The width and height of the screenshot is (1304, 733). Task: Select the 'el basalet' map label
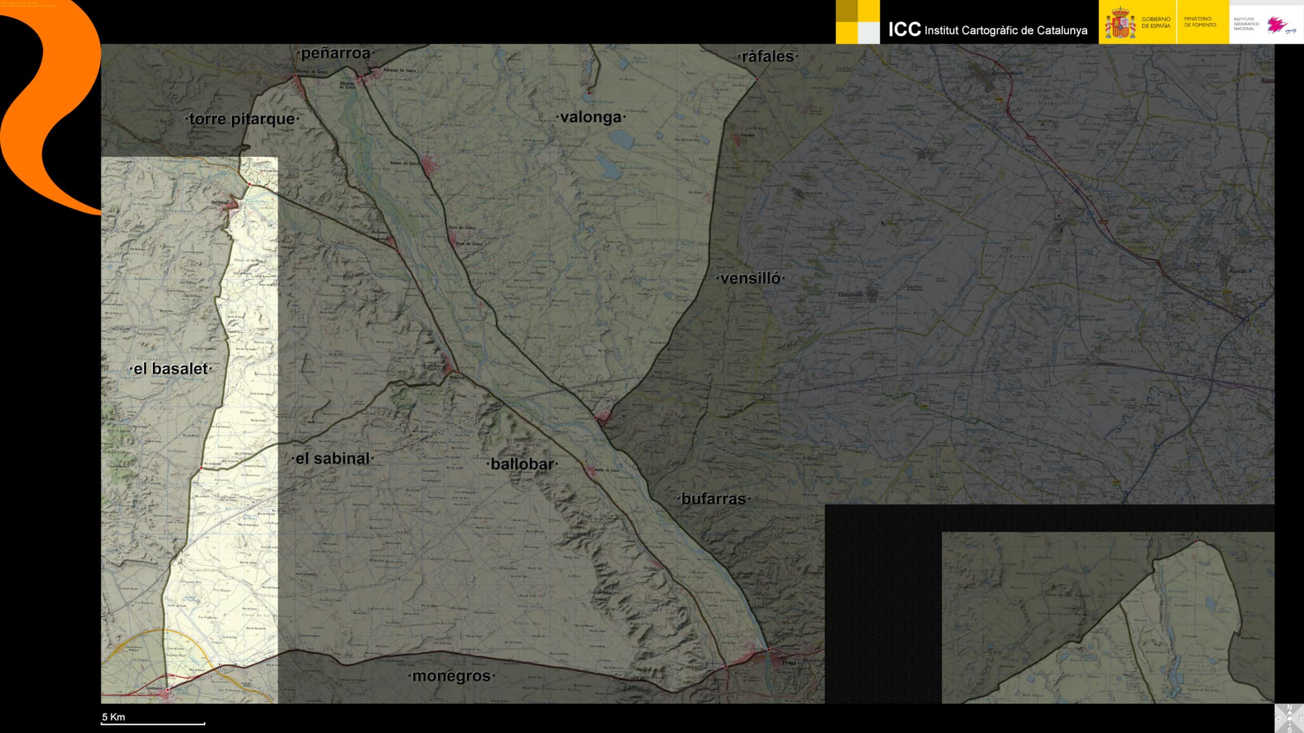tap(171, 369)
